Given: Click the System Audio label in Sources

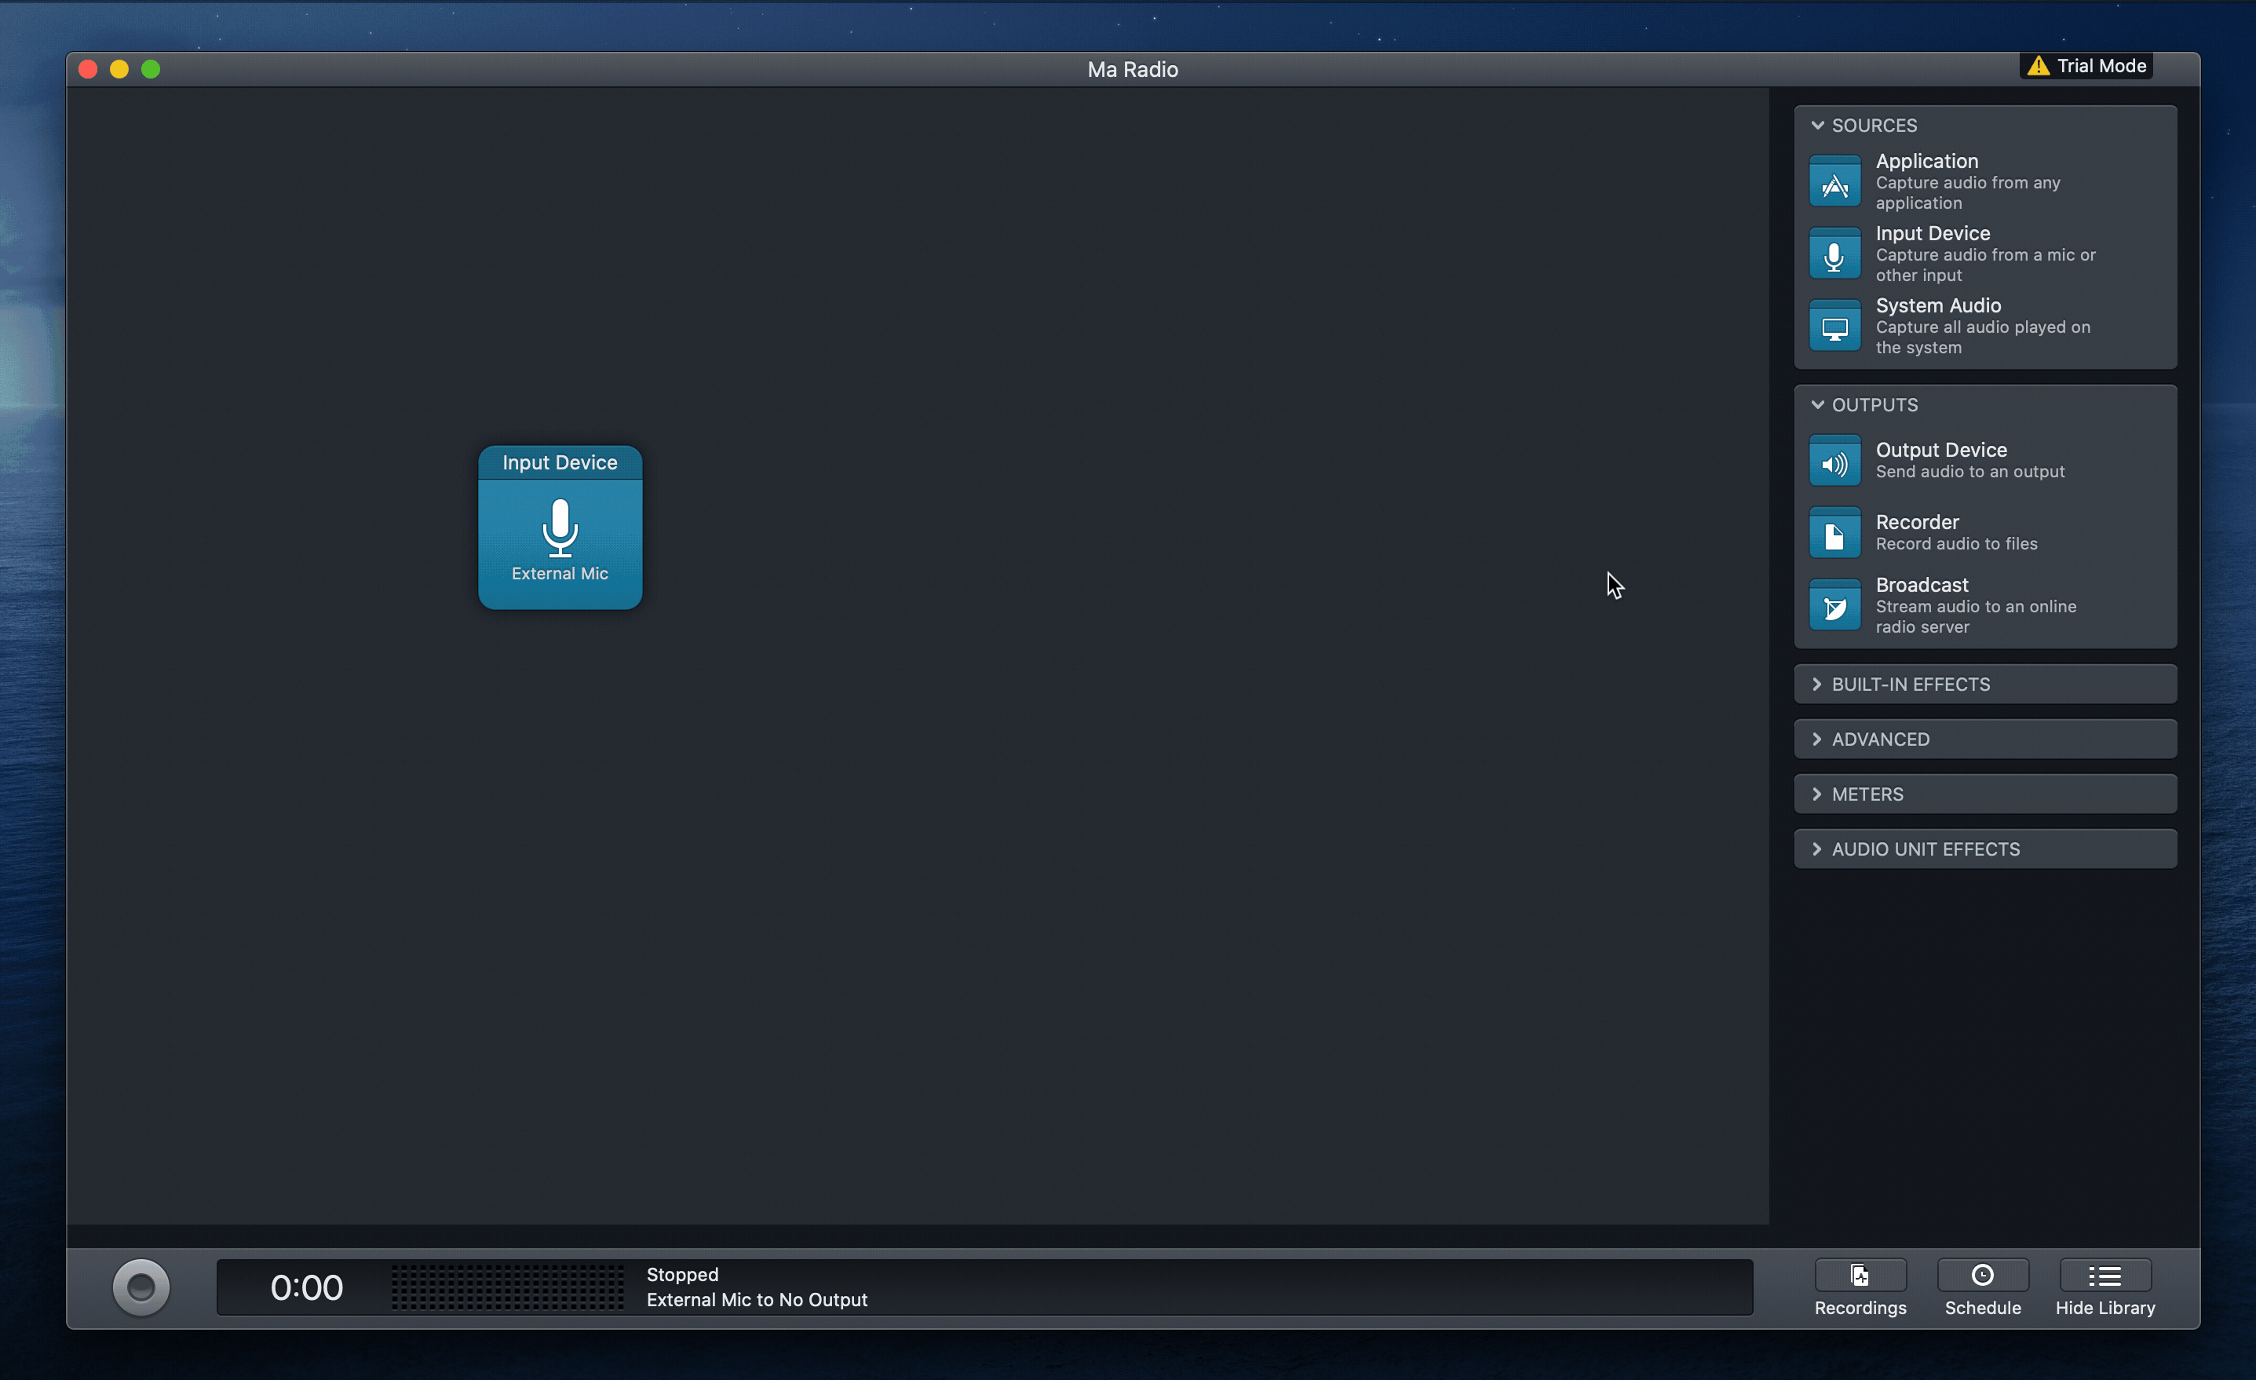Looking at the screenshot, I should [1937, 306].
